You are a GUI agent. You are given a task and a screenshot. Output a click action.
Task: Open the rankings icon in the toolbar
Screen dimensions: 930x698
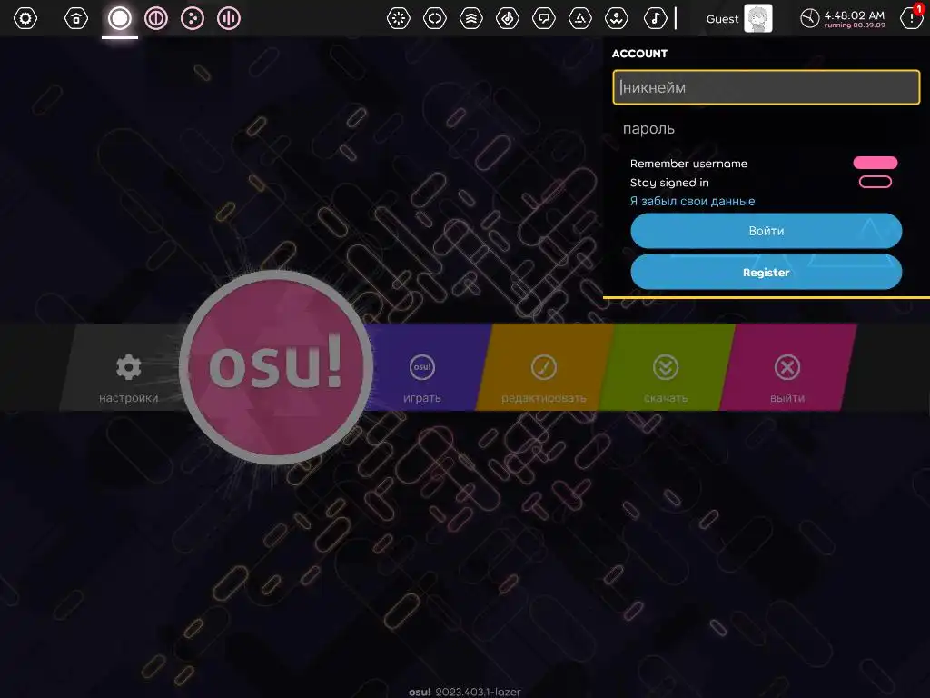pyautogui.click(x=471, y=18)
